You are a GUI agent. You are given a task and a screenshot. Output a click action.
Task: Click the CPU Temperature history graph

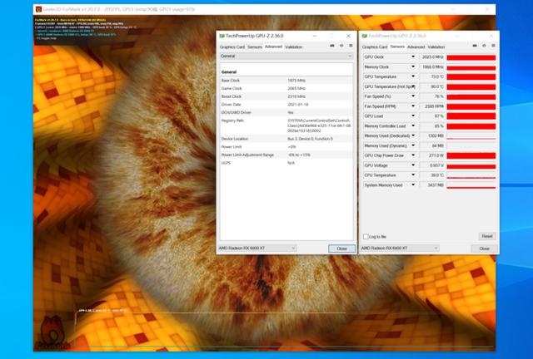471,175
